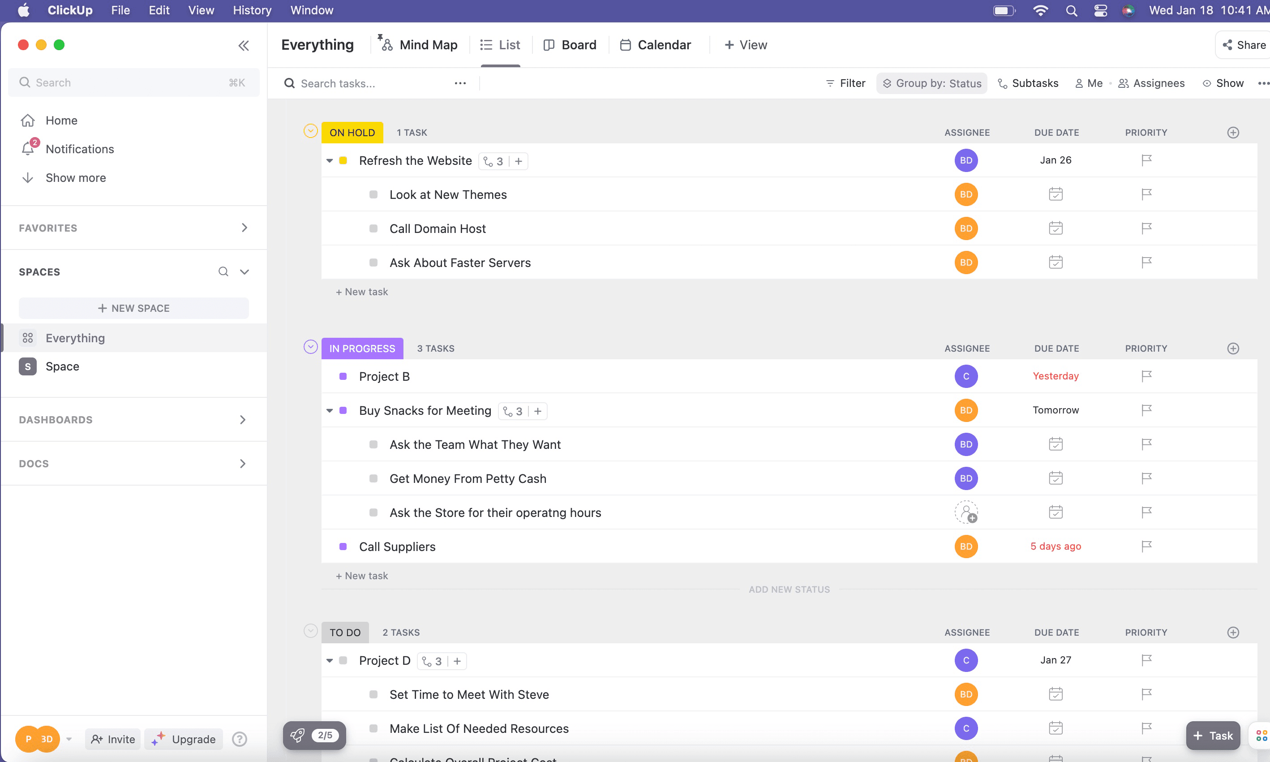Toggle status box of Call Domain Host
This screenshot has width=1270, height=762.
coord(373,228)
